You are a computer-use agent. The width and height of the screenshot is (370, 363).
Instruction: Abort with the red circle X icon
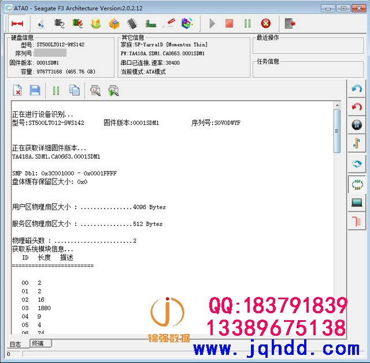click(x=266, y=23)
